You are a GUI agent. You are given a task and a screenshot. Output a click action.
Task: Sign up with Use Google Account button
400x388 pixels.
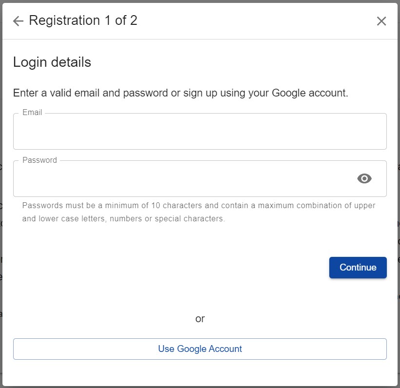click(x=200, y=349)
